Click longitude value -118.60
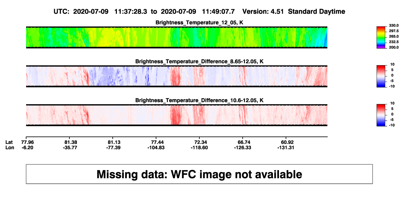Screen dimensions: 414x212 pos(199,147)
